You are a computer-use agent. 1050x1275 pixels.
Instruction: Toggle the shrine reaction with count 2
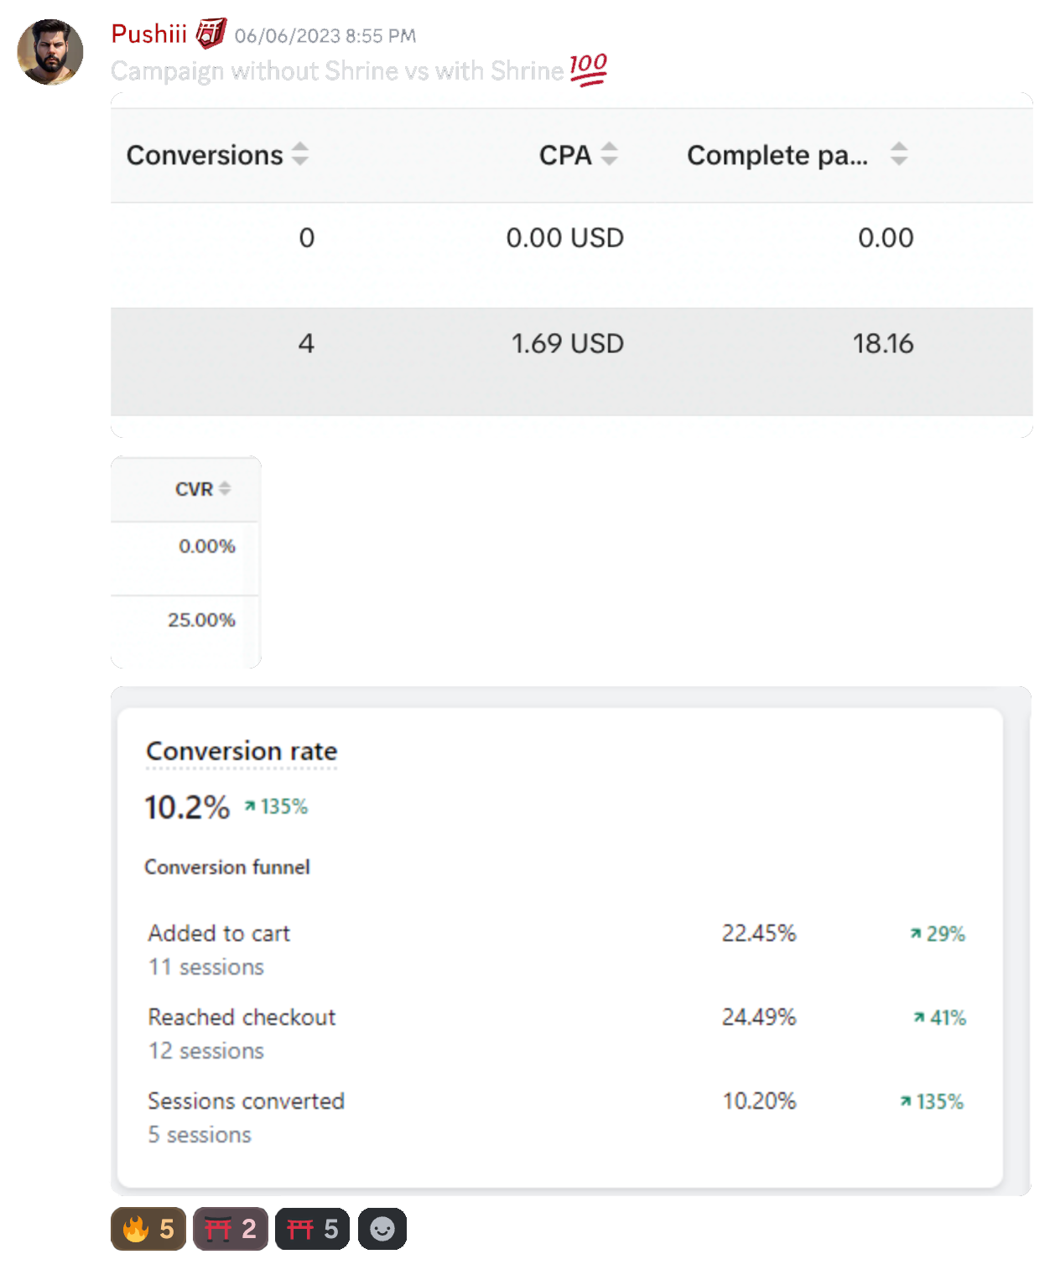231,1229
